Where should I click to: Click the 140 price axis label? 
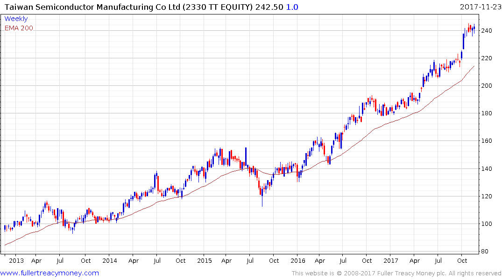486,168
